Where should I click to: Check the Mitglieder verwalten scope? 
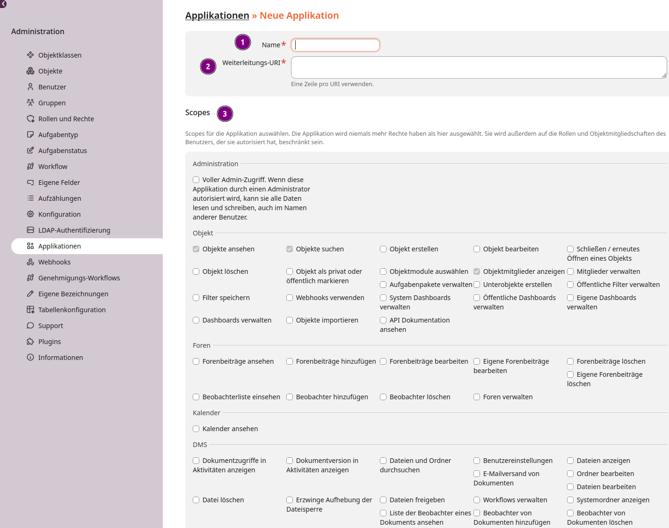tap(570, 271)
